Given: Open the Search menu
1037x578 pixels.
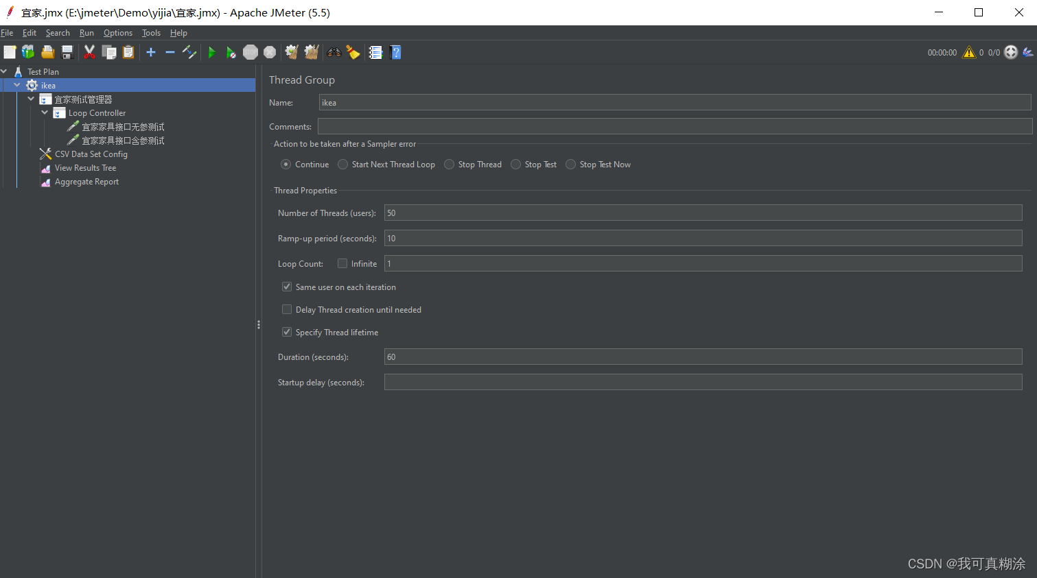Looking at the screenshot, I should [58, 33].
